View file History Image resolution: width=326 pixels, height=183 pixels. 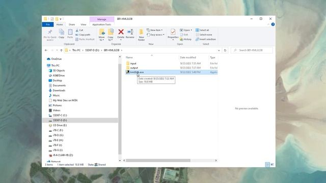pyautogui.click(x=185, y=39)
